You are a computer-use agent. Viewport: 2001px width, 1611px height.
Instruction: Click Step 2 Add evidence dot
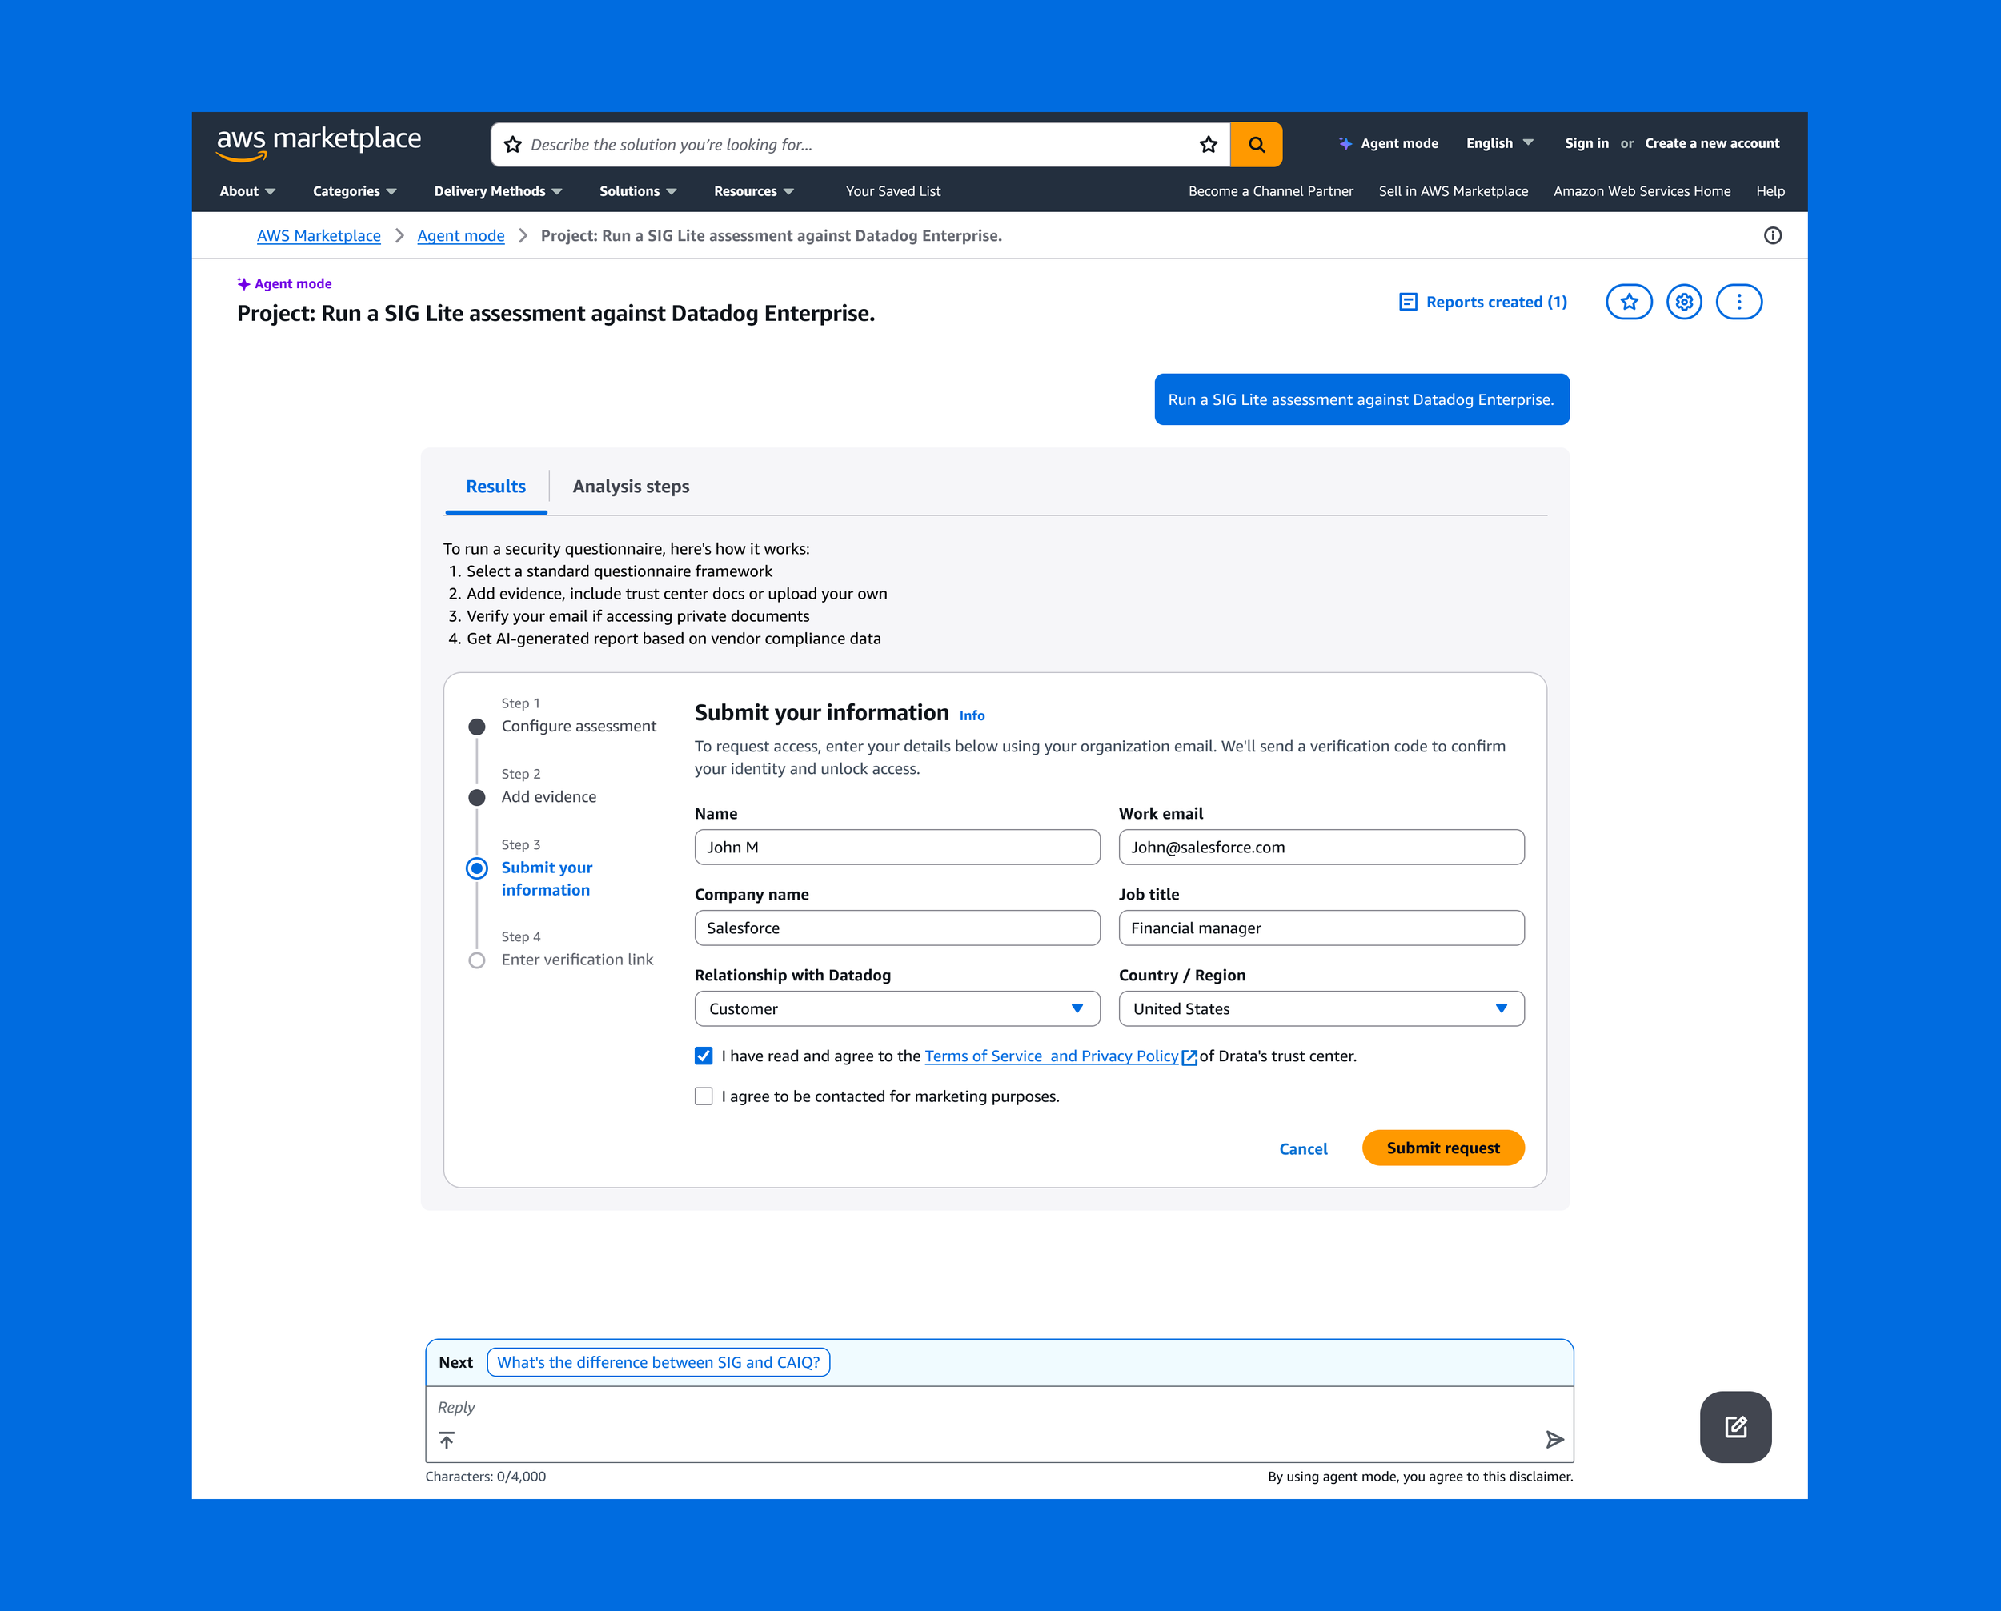[x=477, y=797]
